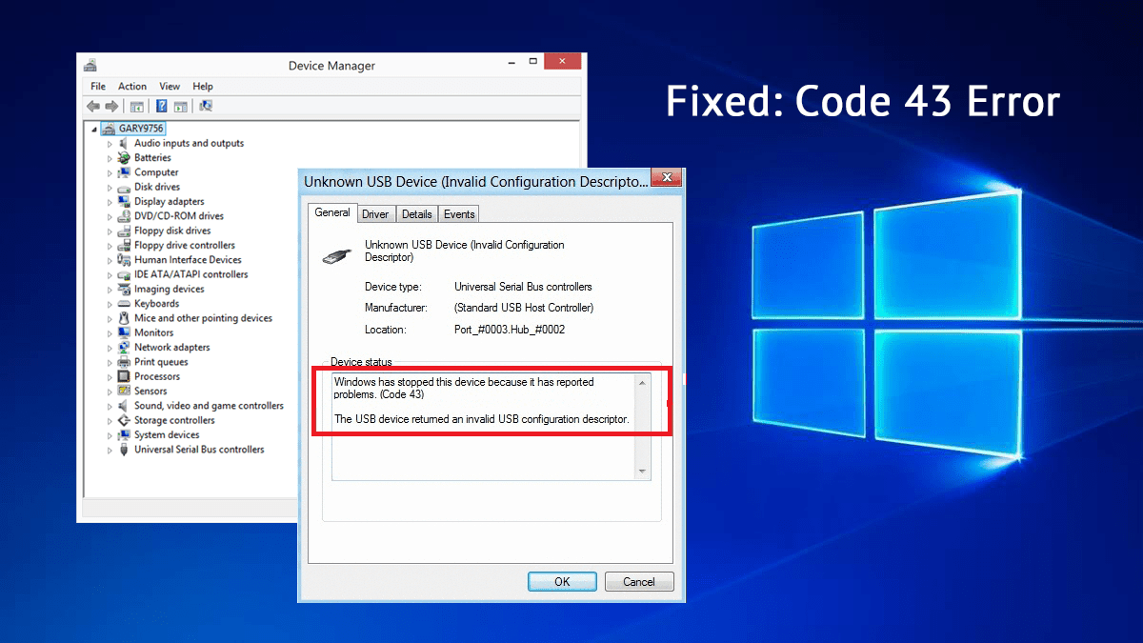Expand the Disk drives category
Viewport: 1143px width, 643px height.
[x=110, y=188]
